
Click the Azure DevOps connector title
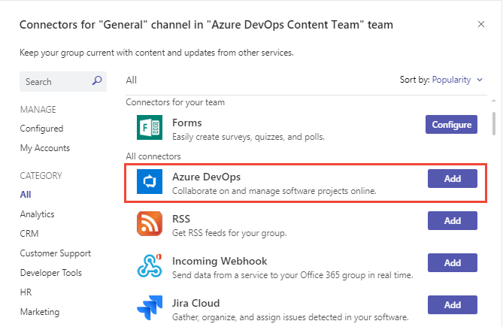[x=206, y=177]
